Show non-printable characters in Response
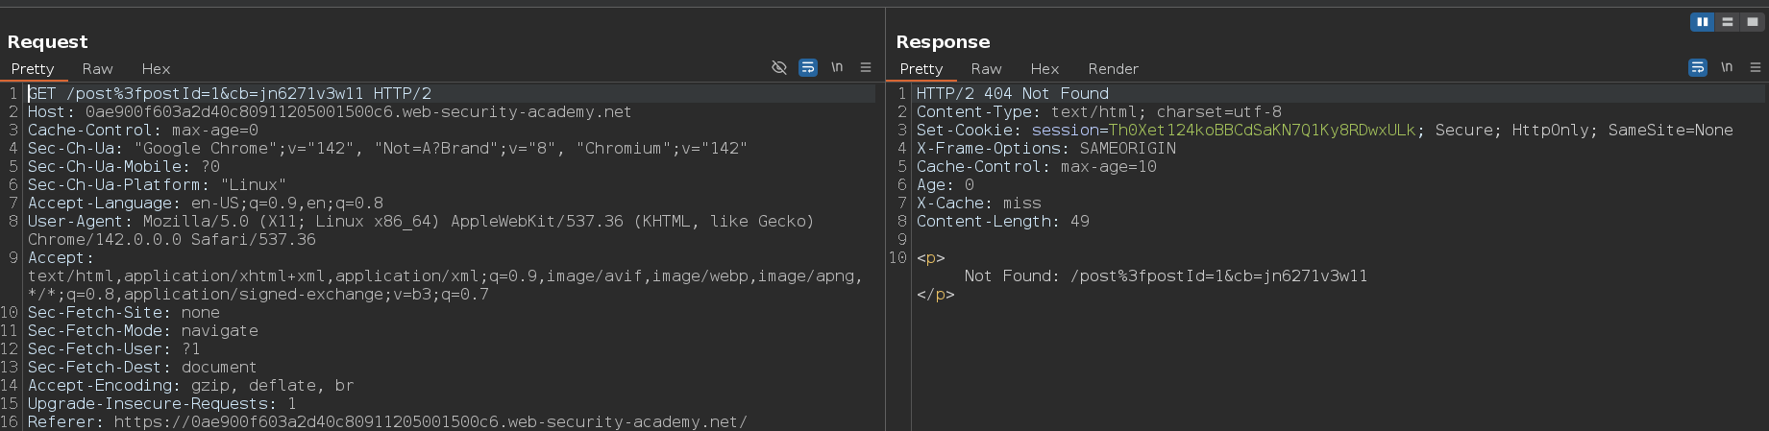Viewport: 1769px width, 431px height. [x=1727, y=67]
